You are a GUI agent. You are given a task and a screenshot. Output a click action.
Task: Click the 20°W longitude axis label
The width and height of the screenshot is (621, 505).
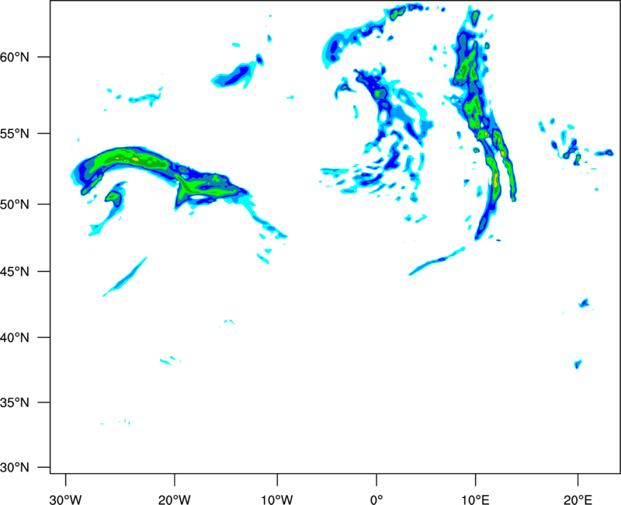pos(175,500)
